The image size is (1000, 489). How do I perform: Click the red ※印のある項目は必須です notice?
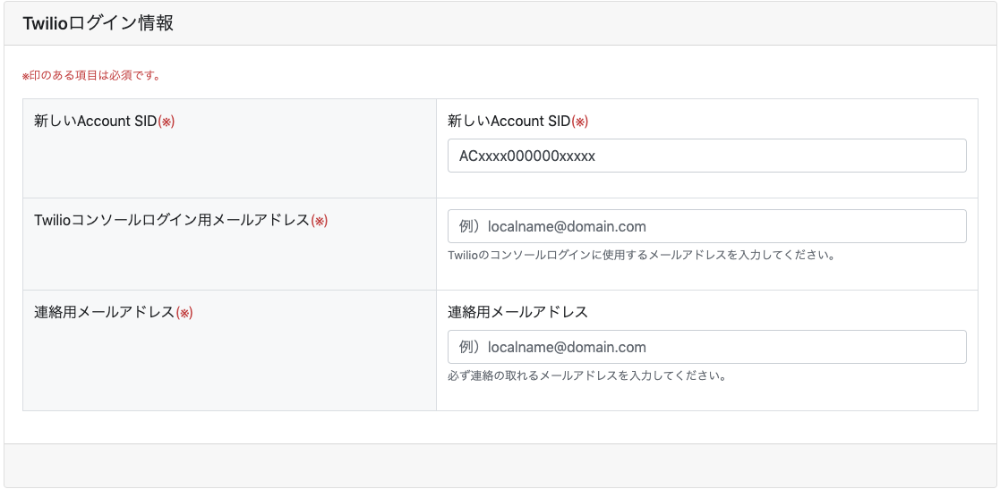click(x=91, y=76)
